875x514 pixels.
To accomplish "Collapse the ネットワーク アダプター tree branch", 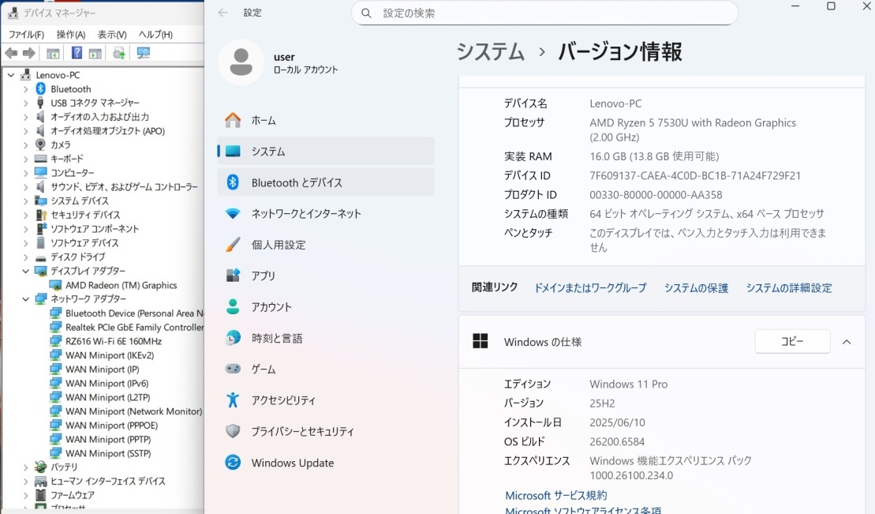I will pos(27,298).
